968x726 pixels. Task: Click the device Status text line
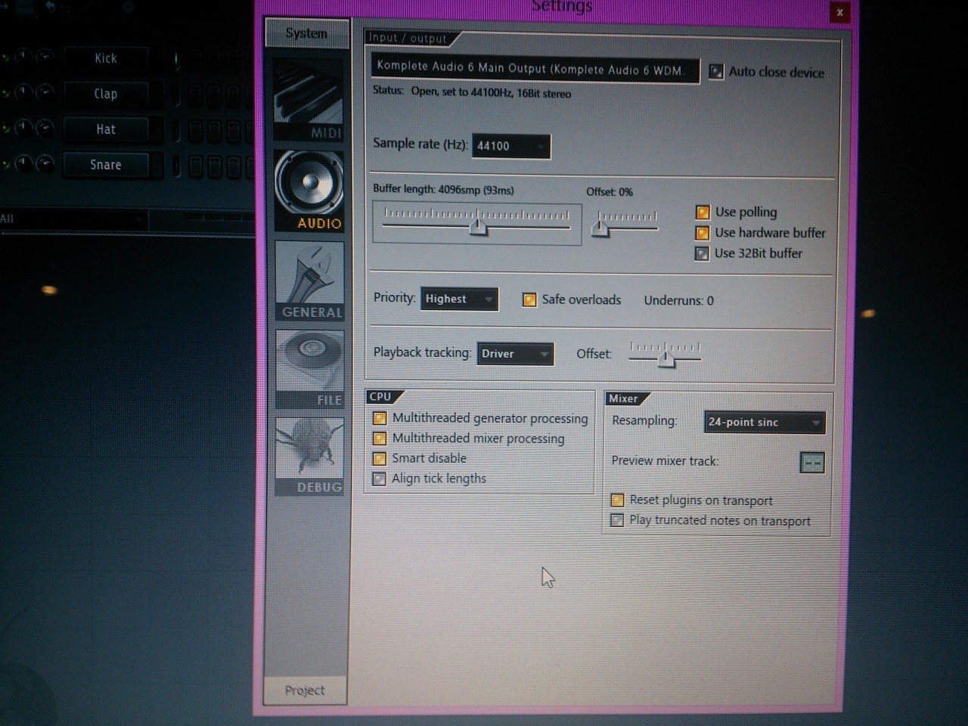point(472,92)
